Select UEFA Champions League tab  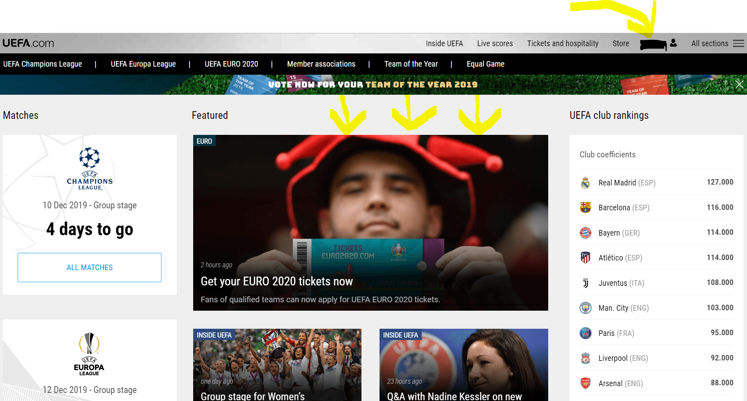pyautogui.click(x=43, y=64)
